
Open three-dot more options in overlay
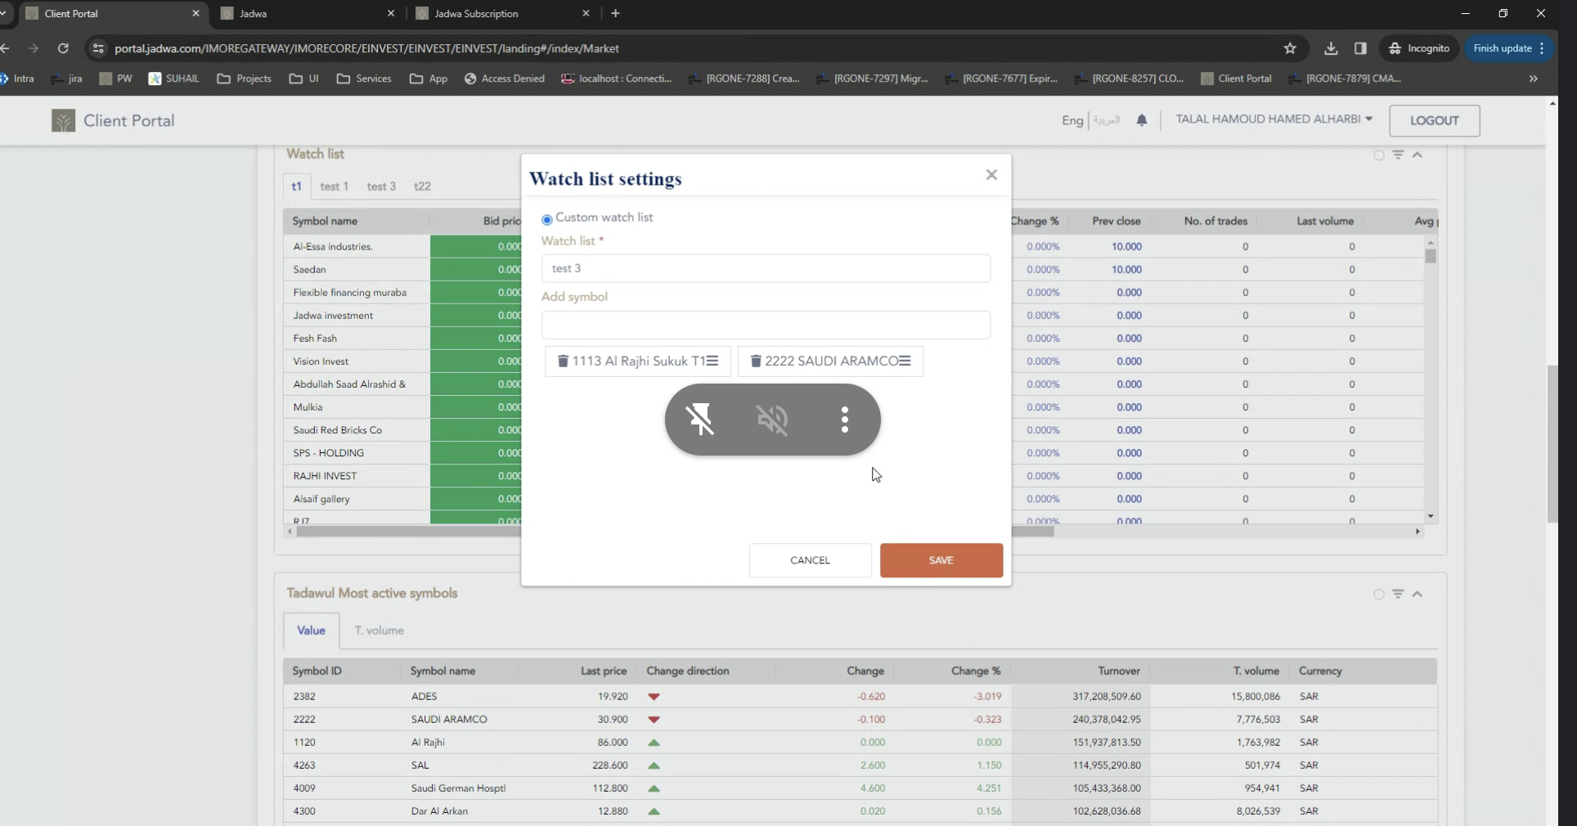click(845, 420)
